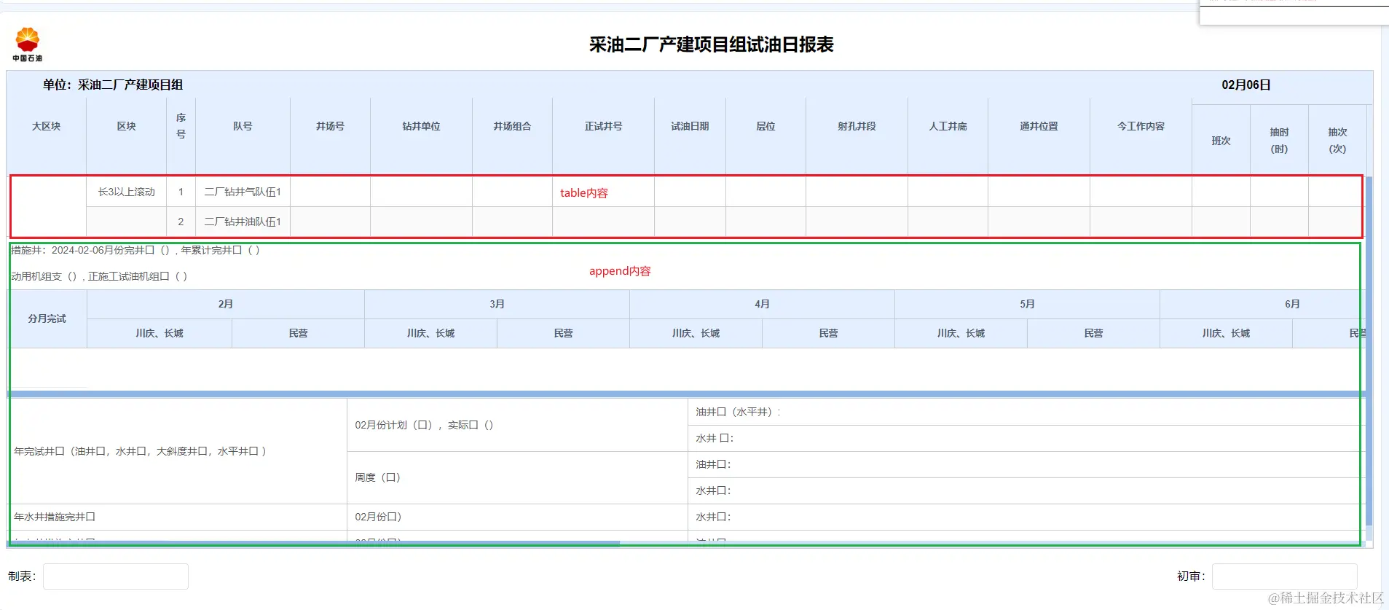Image resolution: width=1389 pixels, height=610 pixels.
Task: Click the 3月 month header
Action: tap(497, 304)
